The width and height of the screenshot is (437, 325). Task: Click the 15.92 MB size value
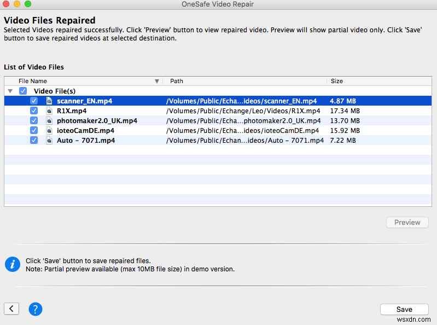tap(345, 130)
